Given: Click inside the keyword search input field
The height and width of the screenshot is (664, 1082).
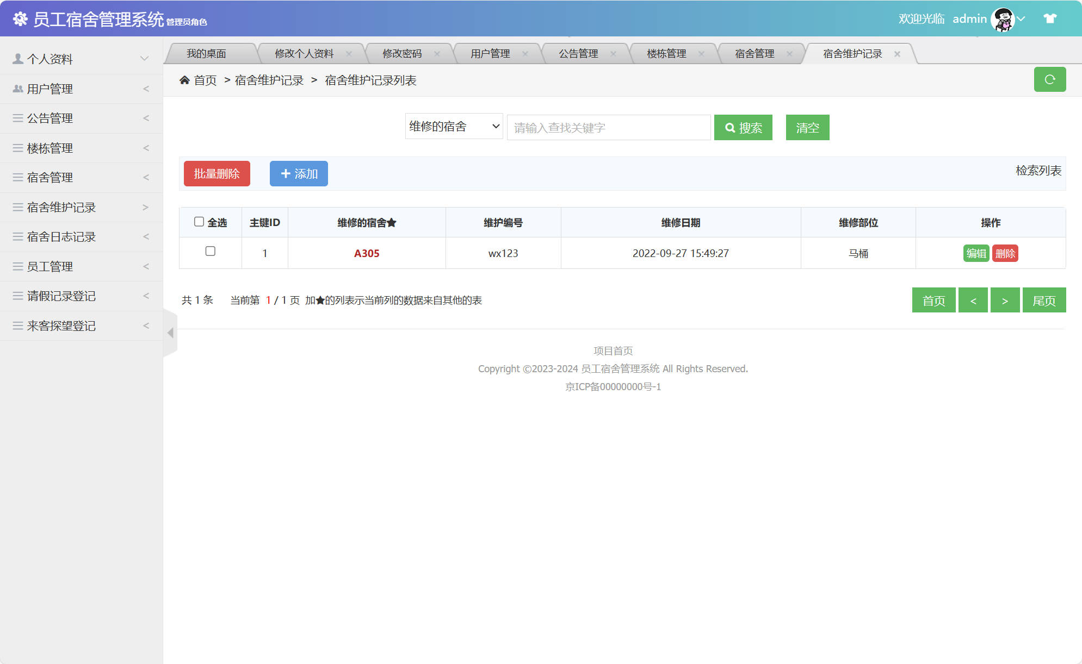Looking at the screenshot, I should point(608,127).
